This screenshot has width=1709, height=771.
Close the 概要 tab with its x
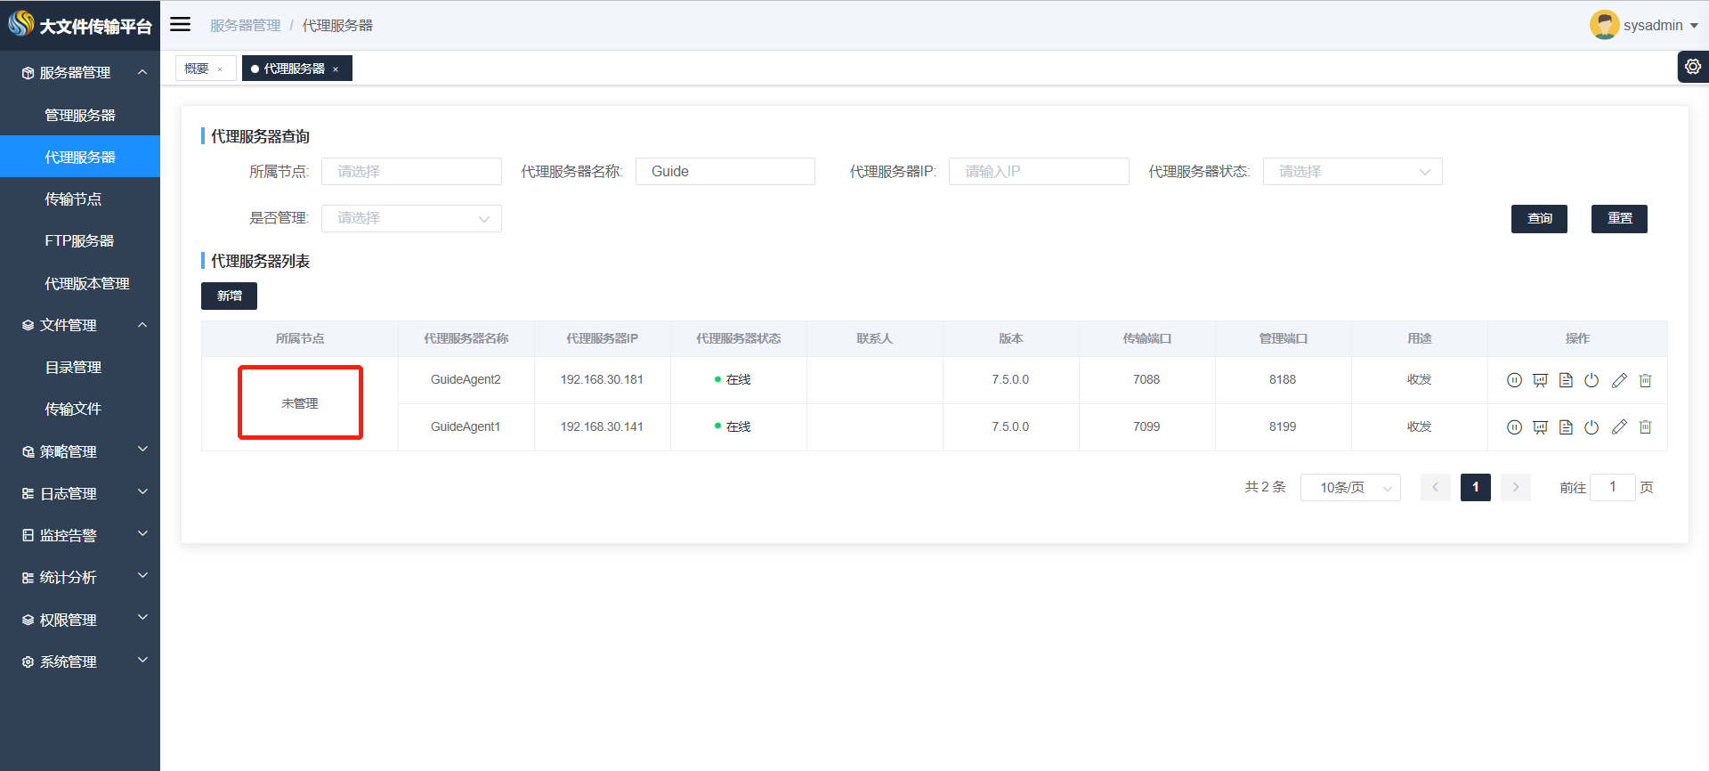tap(220, 69)
